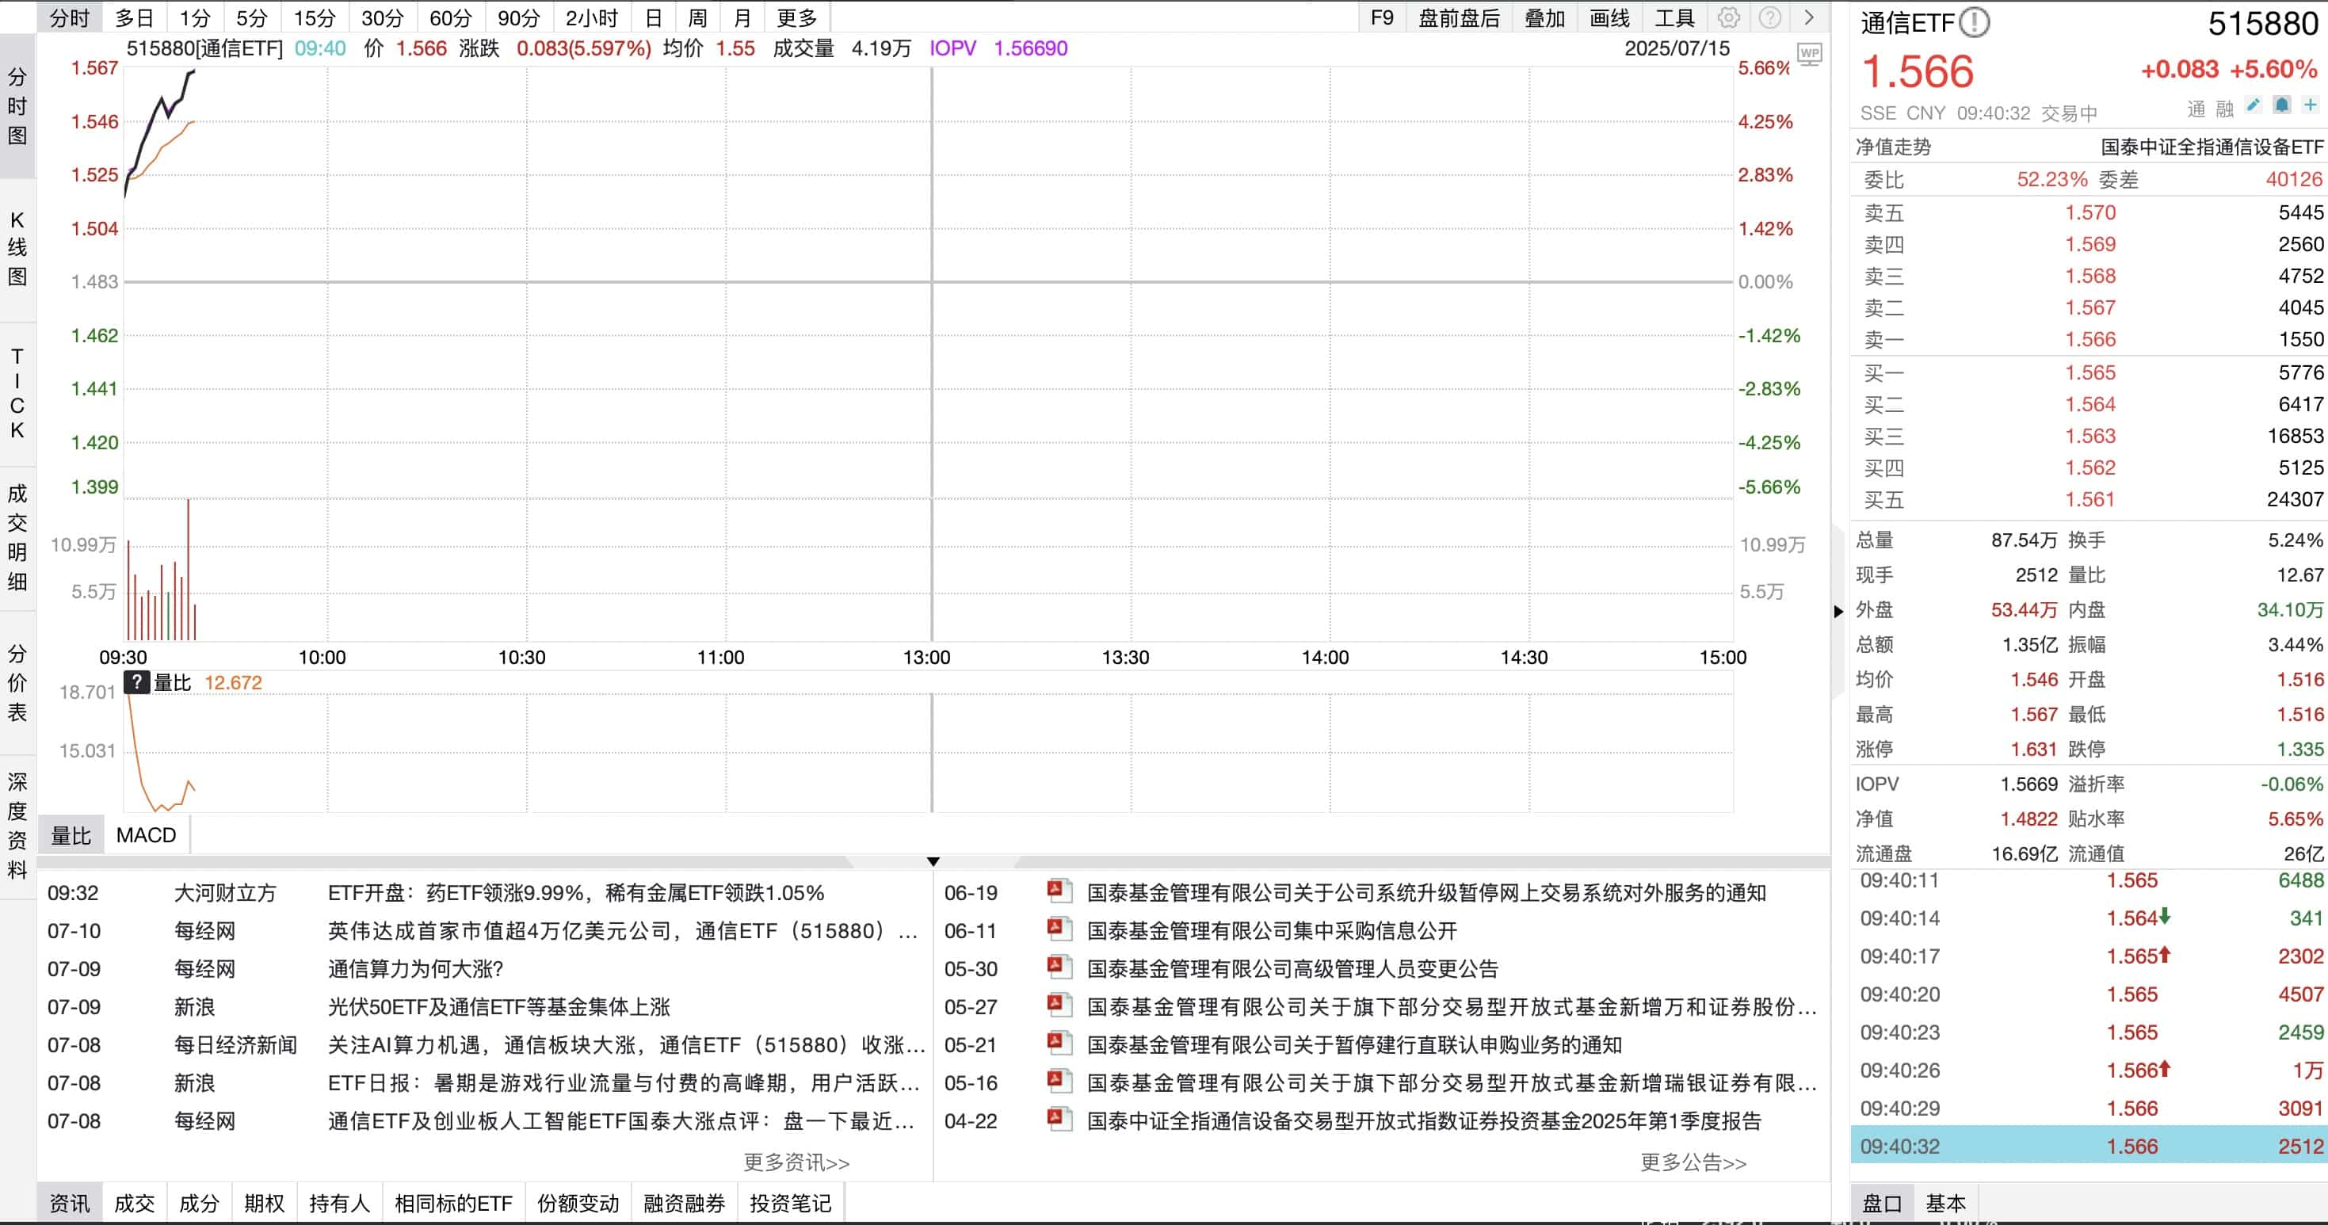Set a price alert via the bell icon
Image resolution: width=2328 pixels, height=1225 pixels.
pyautogui.click(x=2281, y=105)
